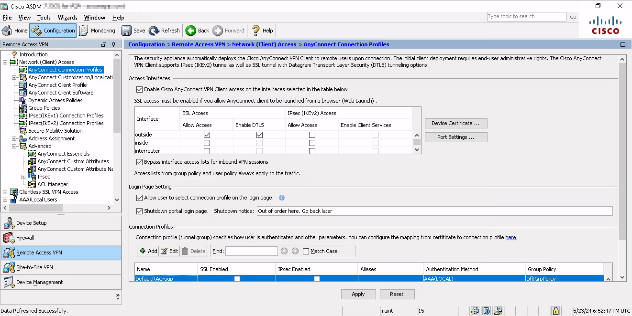The image size is (632, 316).
Task: Open the Wizards menu
Action: [67, 18]
